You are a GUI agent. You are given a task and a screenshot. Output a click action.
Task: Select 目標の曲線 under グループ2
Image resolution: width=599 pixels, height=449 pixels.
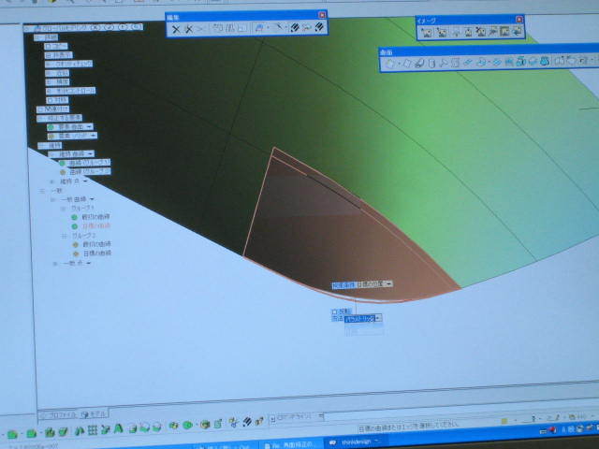click(x=92, y=253)
